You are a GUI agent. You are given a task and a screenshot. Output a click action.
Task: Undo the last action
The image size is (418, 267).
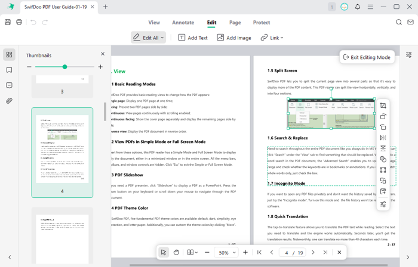(33, 22)
